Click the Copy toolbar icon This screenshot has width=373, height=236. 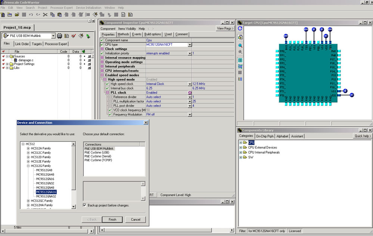click(x=52, y=15)
